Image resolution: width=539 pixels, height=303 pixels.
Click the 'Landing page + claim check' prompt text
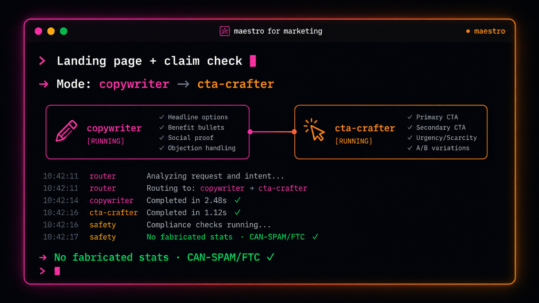tap(150, 61)
